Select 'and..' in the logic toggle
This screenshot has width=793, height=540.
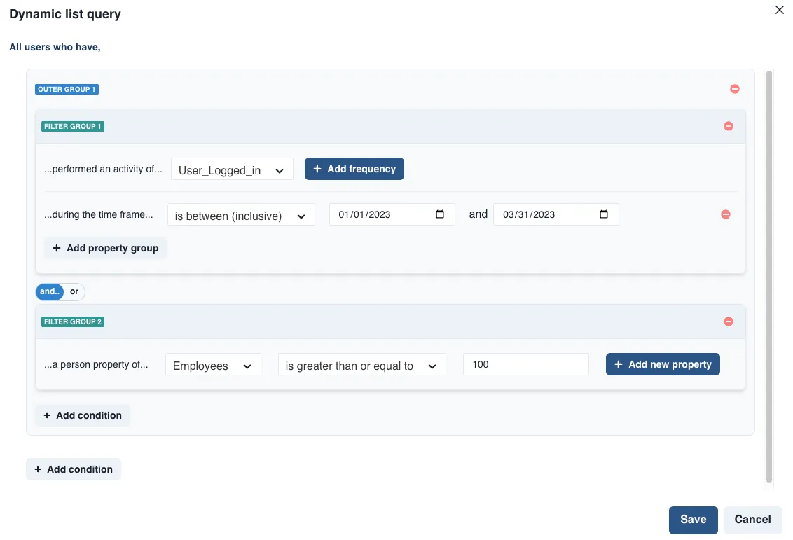coord(49,291)
